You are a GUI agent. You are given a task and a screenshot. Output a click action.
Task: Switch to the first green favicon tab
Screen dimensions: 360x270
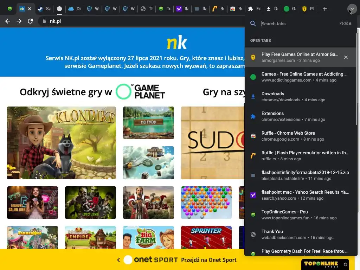coord(9,9)
